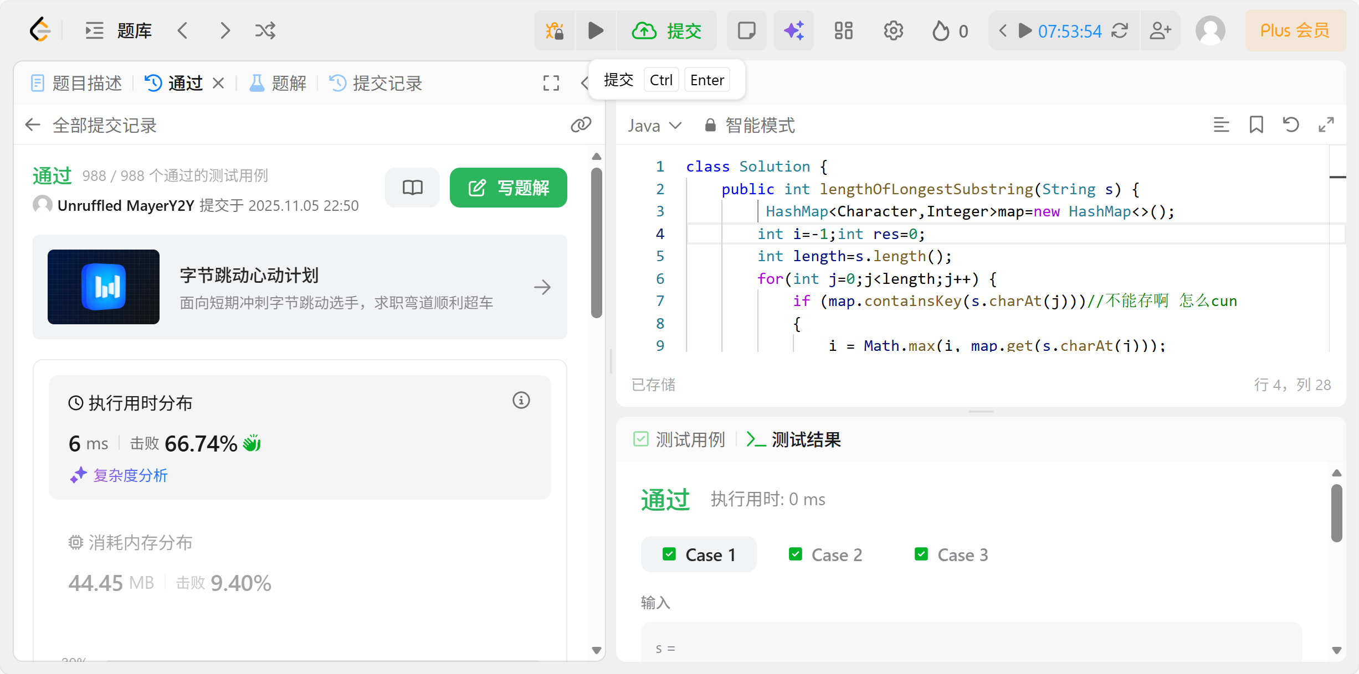The height and width of the screenshot is (674, 1359).
Task: Select the Case 2 test case
Action: (x=825, y=554)
